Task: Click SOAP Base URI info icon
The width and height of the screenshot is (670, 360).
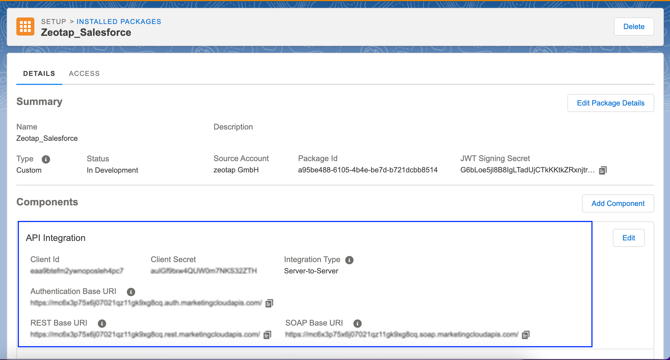Action: (x=357, y=323)
